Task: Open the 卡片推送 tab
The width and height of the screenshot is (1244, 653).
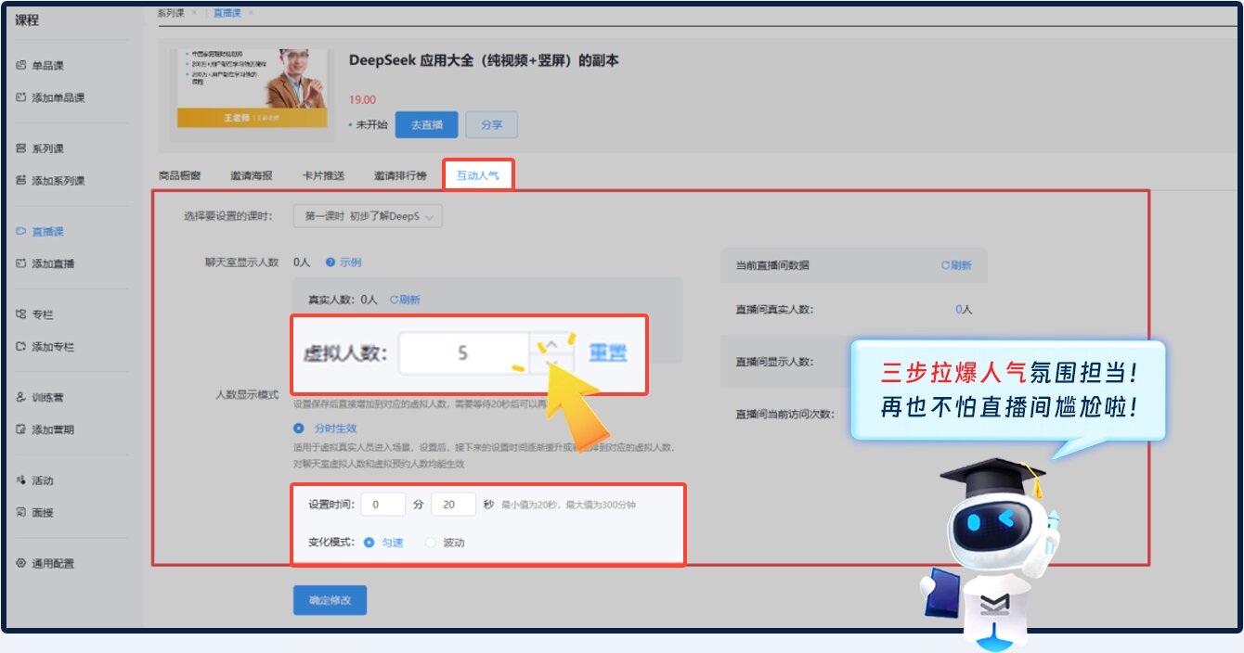Action: coord(323,175)
